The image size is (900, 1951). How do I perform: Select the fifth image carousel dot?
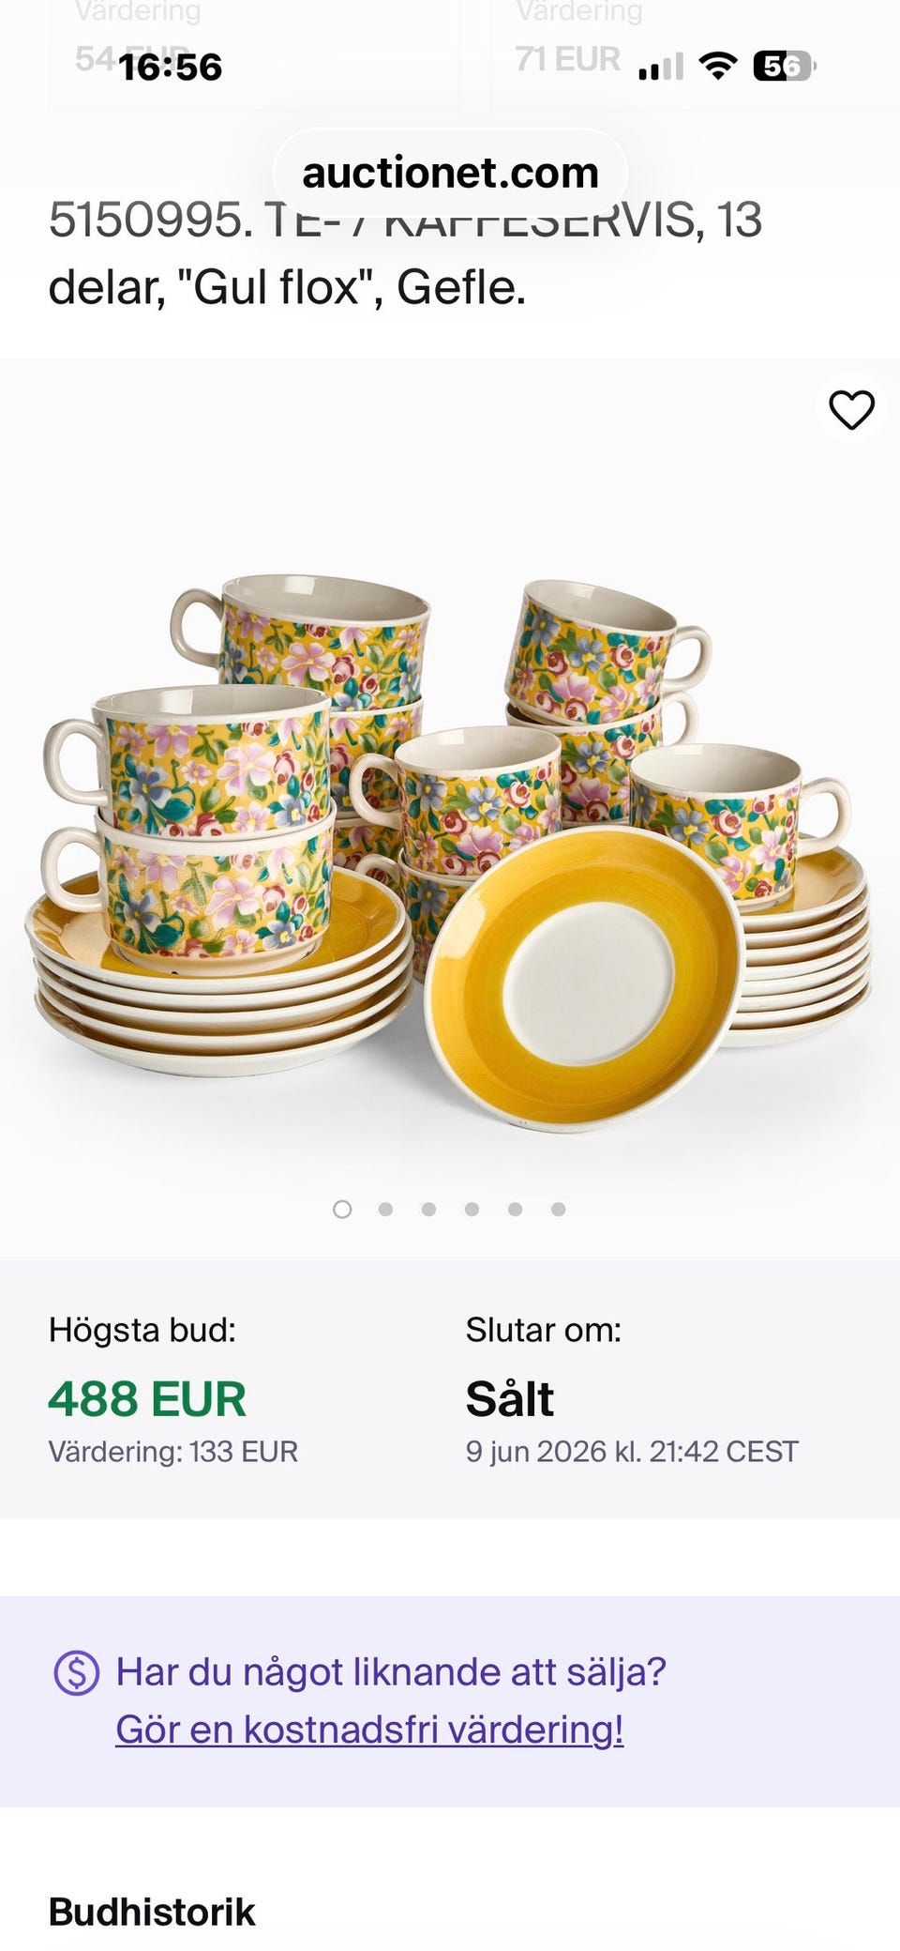coord(515,1209)
